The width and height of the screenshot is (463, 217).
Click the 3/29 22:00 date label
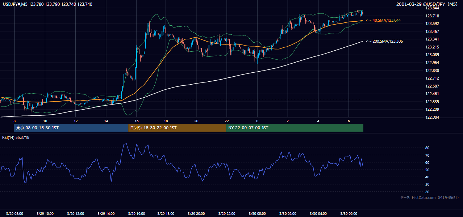[226, 213]
